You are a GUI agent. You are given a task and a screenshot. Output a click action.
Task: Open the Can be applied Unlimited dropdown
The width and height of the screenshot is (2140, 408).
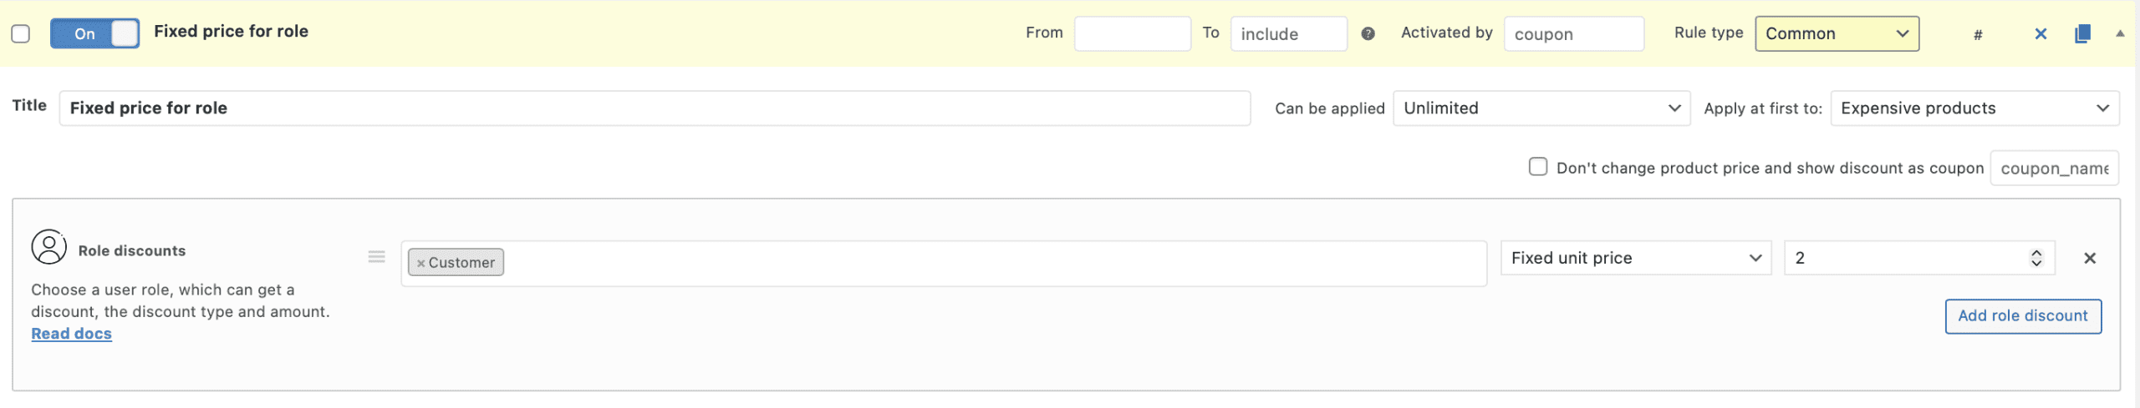(1541, 108)
